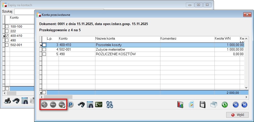The height and width of the screenshot is (122, 254).
Task: Check the box for 490 ROZLICZENIE KOSZTÓW row
Action: [44, 54]
